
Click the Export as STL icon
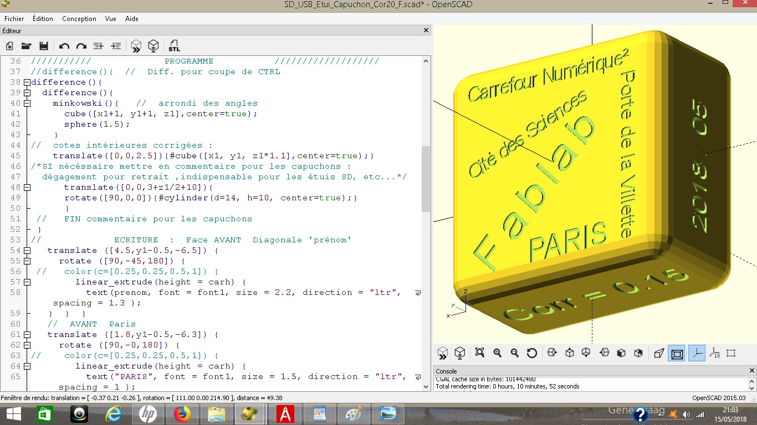tap(174, 46)
